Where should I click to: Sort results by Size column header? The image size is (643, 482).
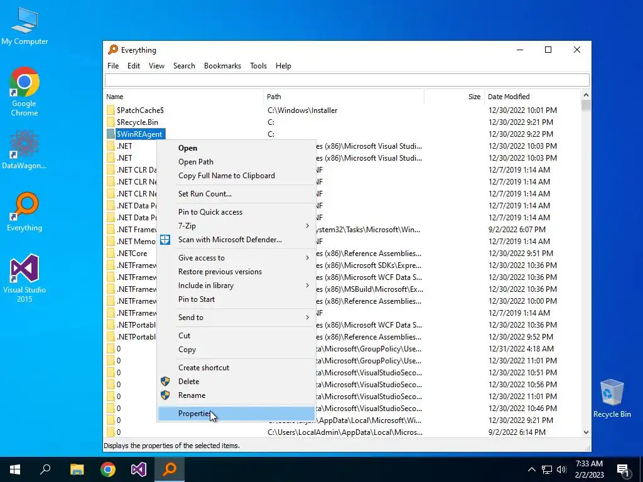[x=455, y=97]
